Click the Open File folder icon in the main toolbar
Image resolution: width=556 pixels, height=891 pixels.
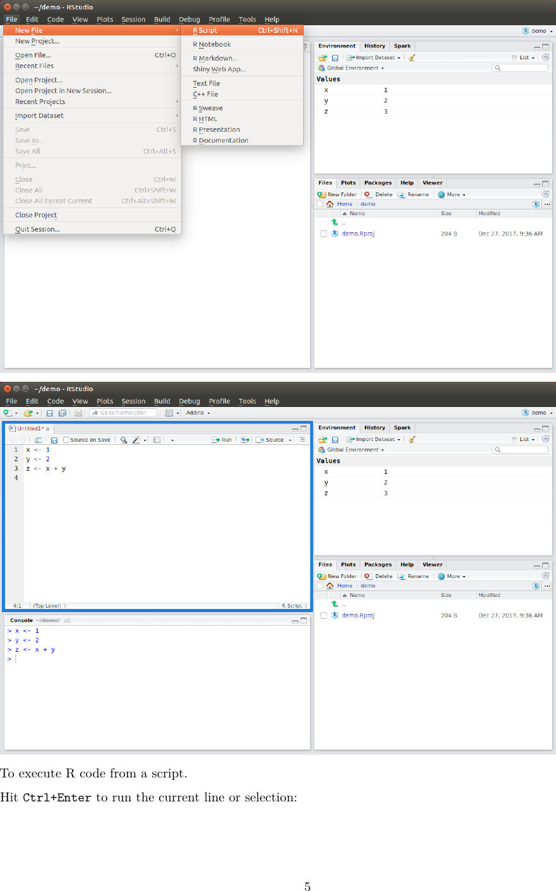pyautogui.click(x=28, y=413)
